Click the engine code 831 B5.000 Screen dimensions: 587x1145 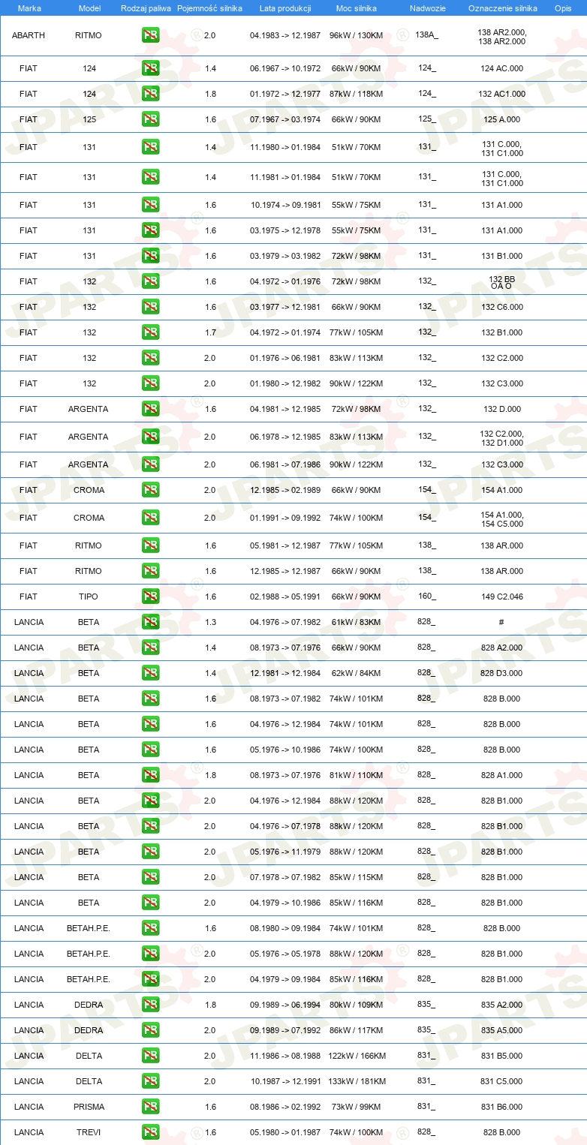point(501,1056)
